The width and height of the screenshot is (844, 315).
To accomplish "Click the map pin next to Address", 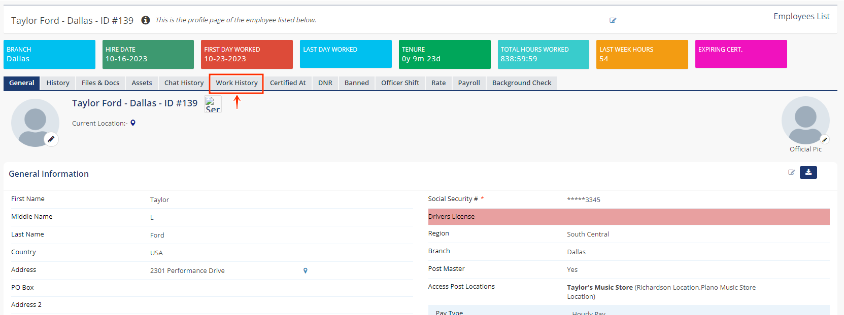I will (306, 270).
